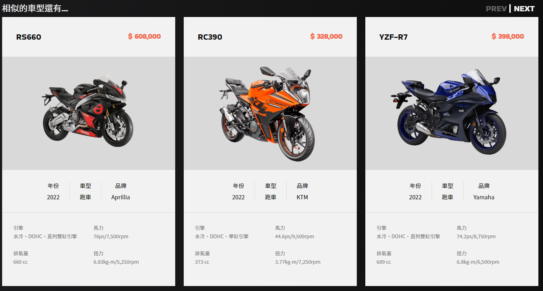The image size is (543, 291).
Task: Open the RC390 model title
Action: [210, 37]
